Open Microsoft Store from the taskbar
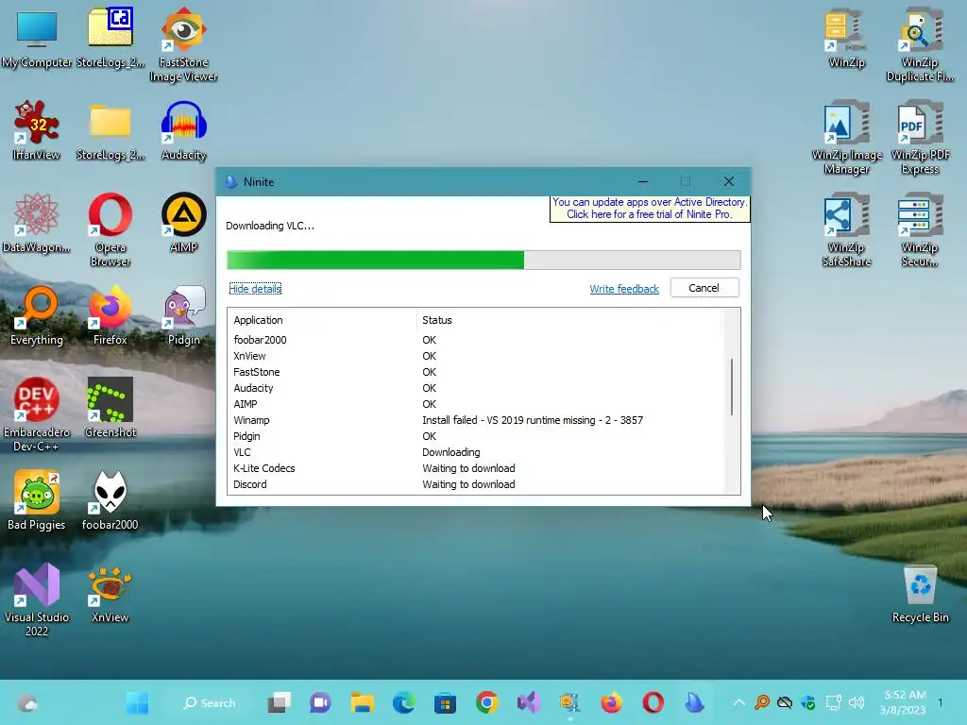The image size is (967, 725). click(x=446, y=702)
